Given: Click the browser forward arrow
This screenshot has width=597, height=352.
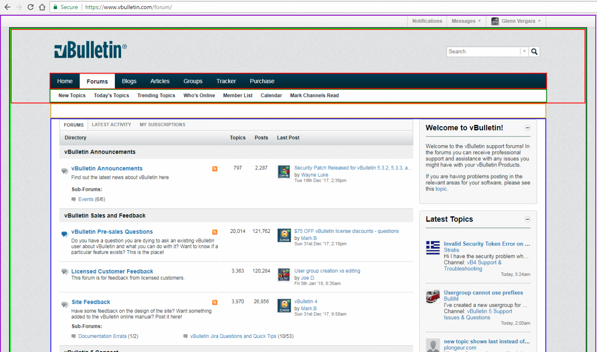Looking at the screenshot, I should (19, 7).
